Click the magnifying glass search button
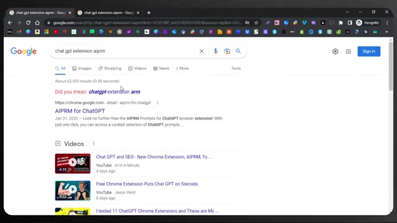 click(238, 51)
